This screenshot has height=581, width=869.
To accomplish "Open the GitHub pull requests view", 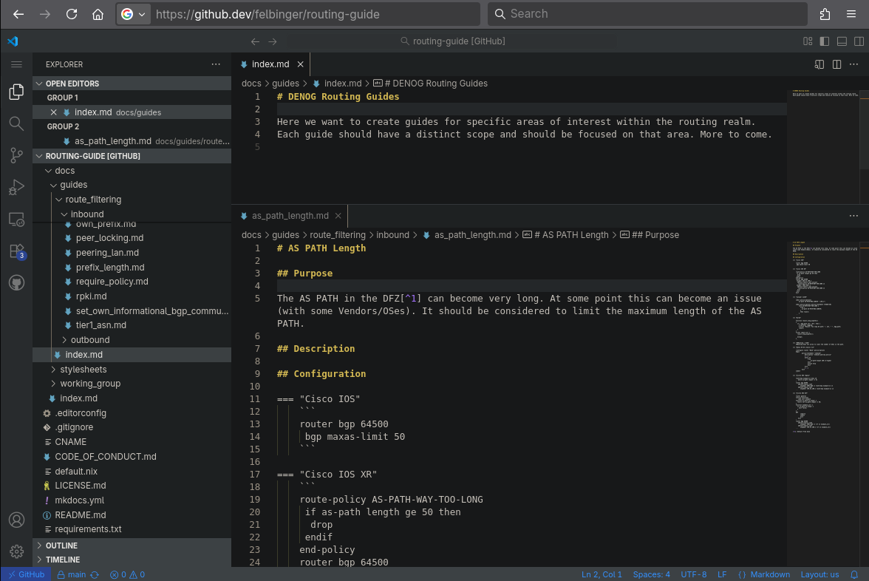I will pyautogui.click(x=16, y=282).
